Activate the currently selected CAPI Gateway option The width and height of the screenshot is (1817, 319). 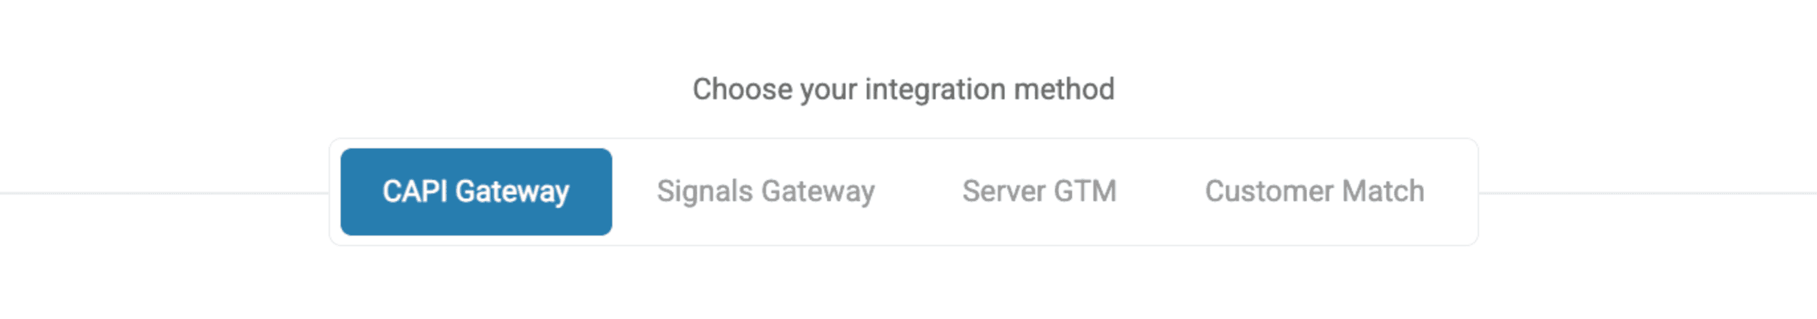476,191
